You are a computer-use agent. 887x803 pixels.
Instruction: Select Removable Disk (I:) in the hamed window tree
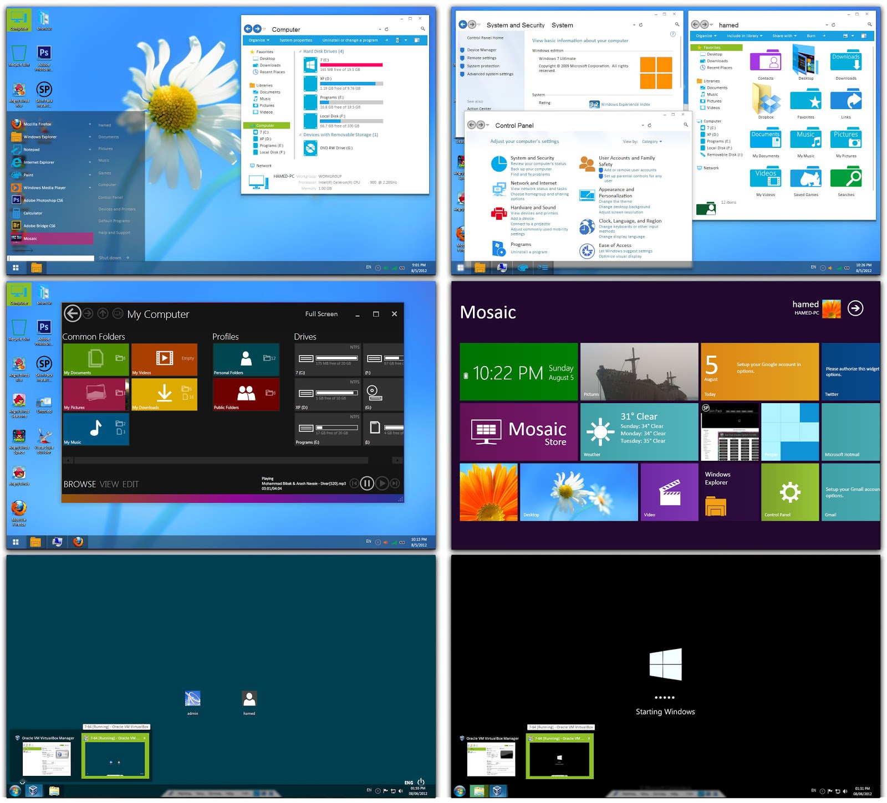724,155
